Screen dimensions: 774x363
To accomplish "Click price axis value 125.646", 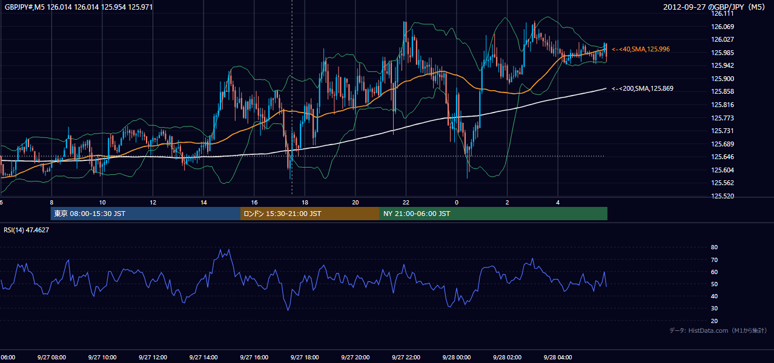I will click(x=722, y=157).
